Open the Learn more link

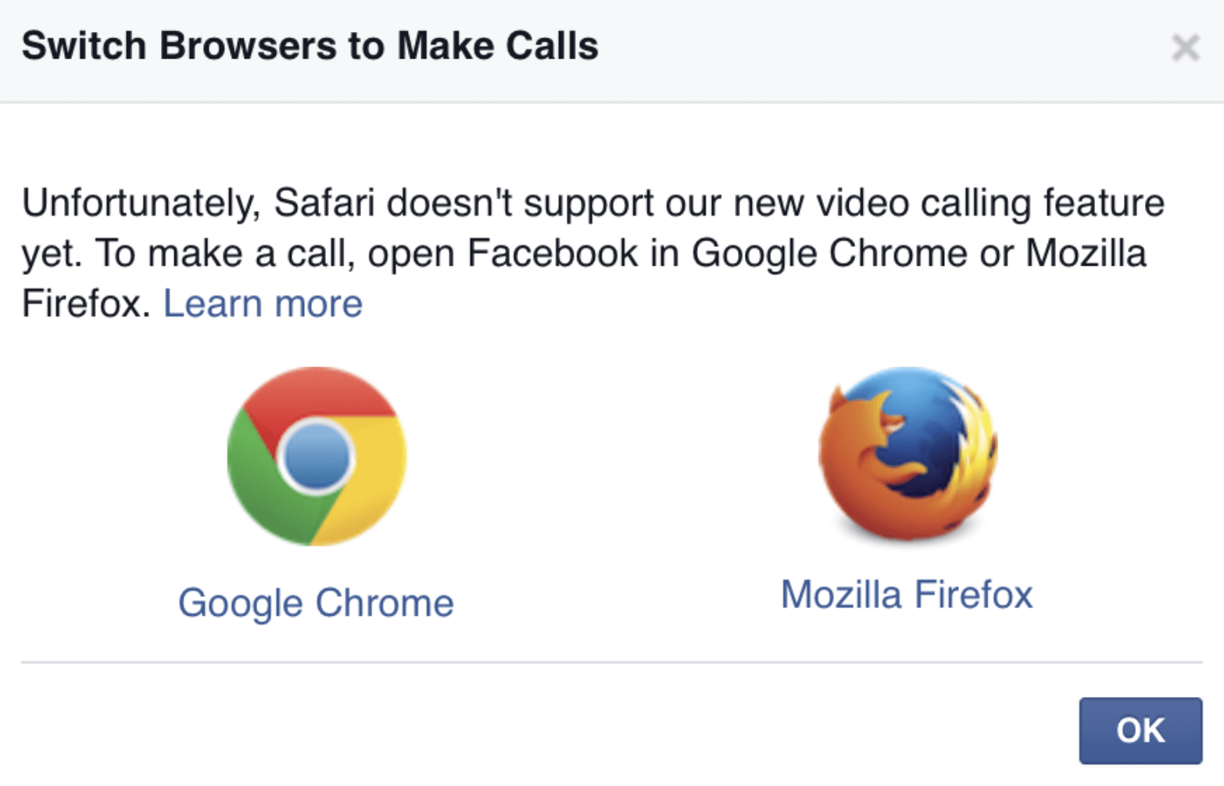click(x=263, y=303)
